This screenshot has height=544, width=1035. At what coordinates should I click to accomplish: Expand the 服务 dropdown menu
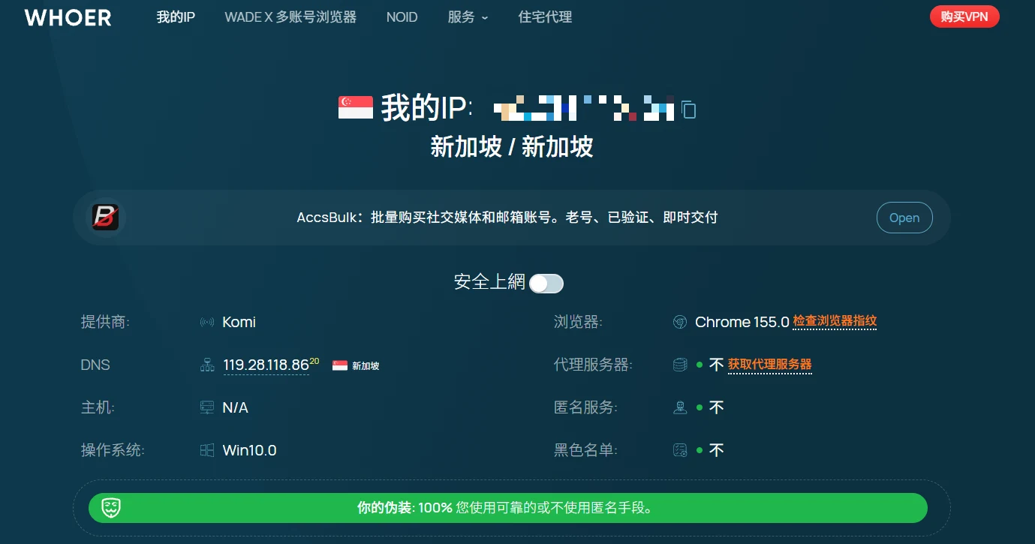[x=468, y=17]
